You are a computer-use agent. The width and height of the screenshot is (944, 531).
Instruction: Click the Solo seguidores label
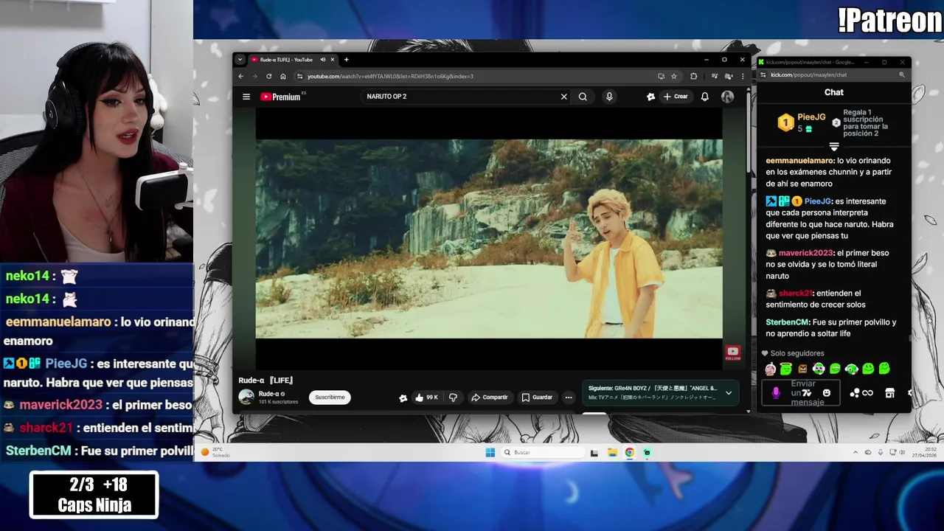[797, 353]
